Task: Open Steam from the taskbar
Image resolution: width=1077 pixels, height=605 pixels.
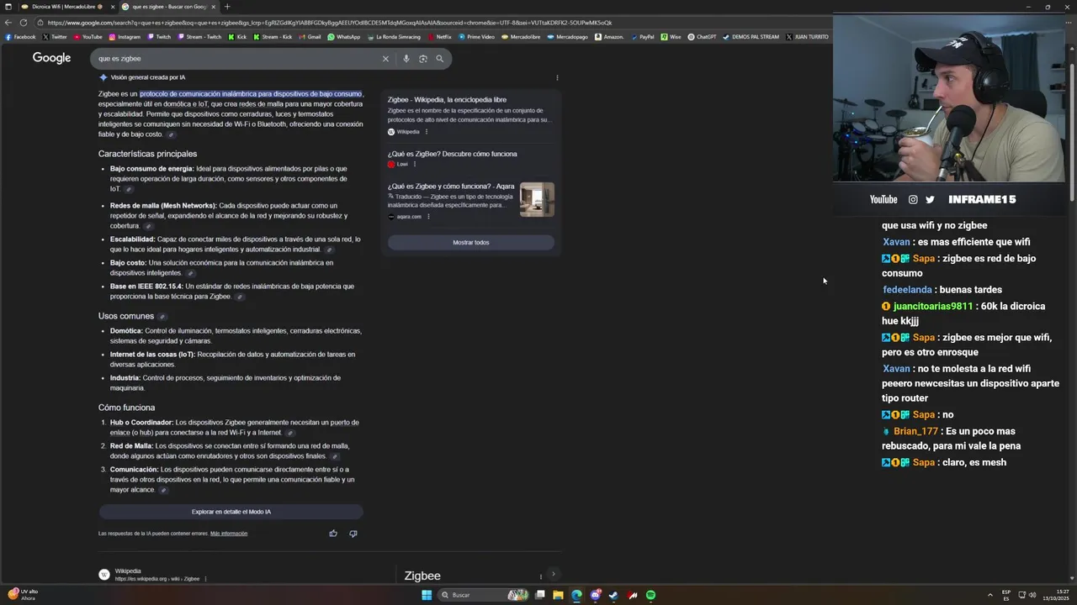Action: coord(613,595)
